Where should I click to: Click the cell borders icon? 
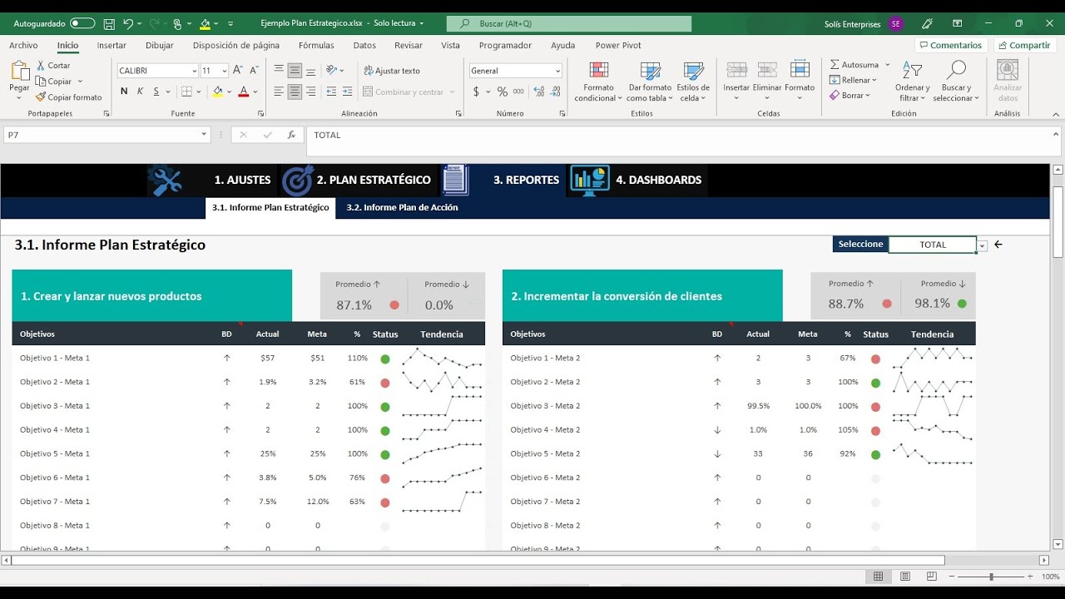[186, 92]
